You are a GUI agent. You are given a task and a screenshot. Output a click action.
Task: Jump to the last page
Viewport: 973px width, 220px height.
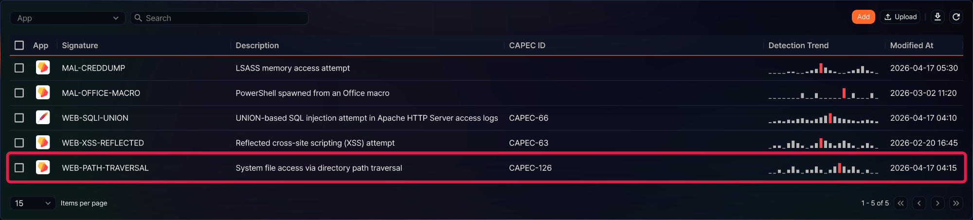coord(956,203)
